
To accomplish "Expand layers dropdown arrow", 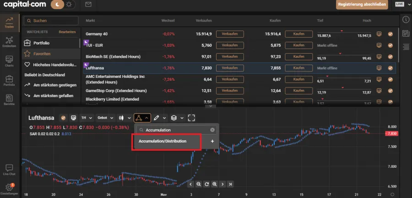I will click(182, 118).
